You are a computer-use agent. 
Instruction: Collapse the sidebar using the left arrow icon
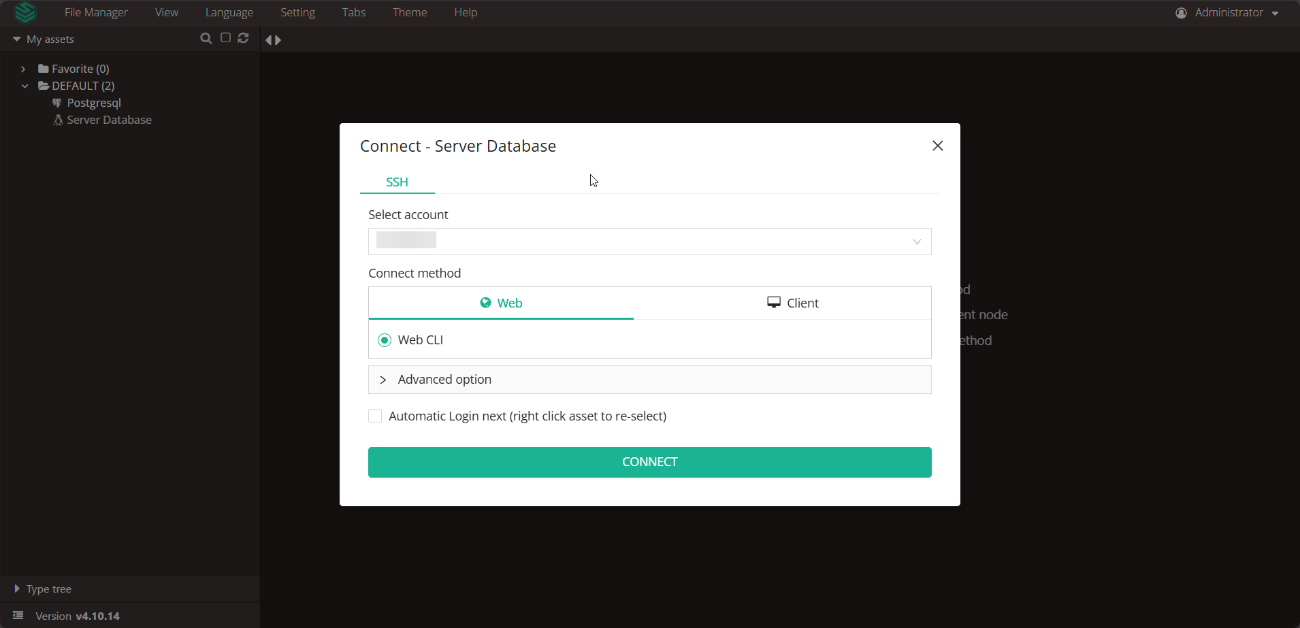270,39
